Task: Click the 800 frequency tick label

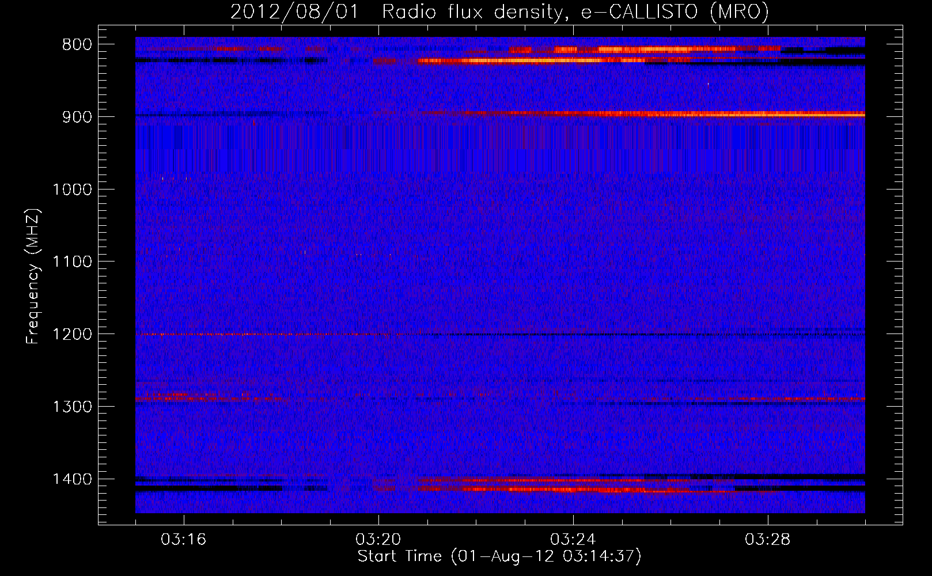Action: (77, 44)
